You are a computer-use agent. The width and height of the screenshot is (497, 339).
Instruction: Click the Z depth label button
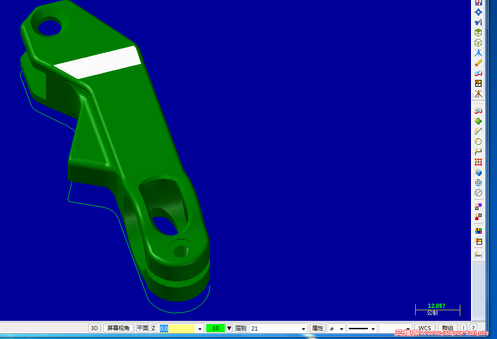(154, 328)
